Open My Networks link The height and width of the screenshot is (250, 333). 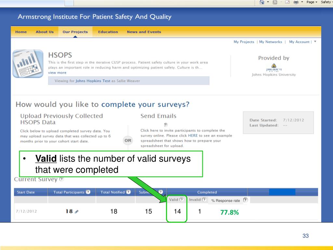click(x=271, y=42)
